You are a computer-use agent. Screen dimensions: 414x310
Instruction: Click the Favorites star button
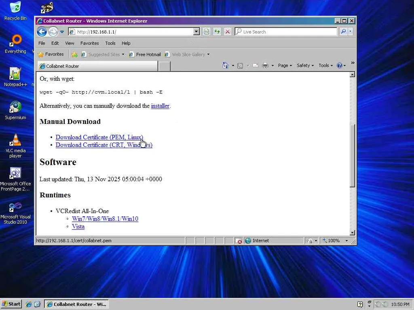pyautogui.click(x=51, y=54)
